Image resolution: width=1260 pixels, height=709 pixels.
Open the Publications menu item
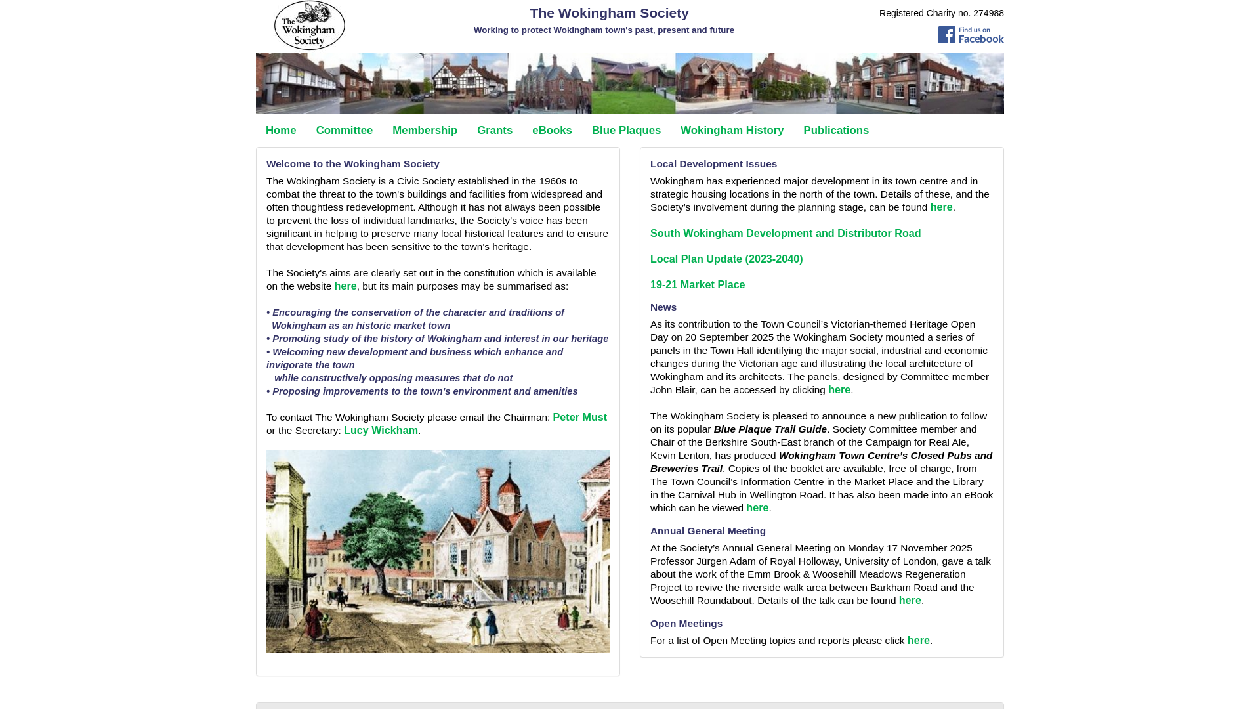coord(836,131)
